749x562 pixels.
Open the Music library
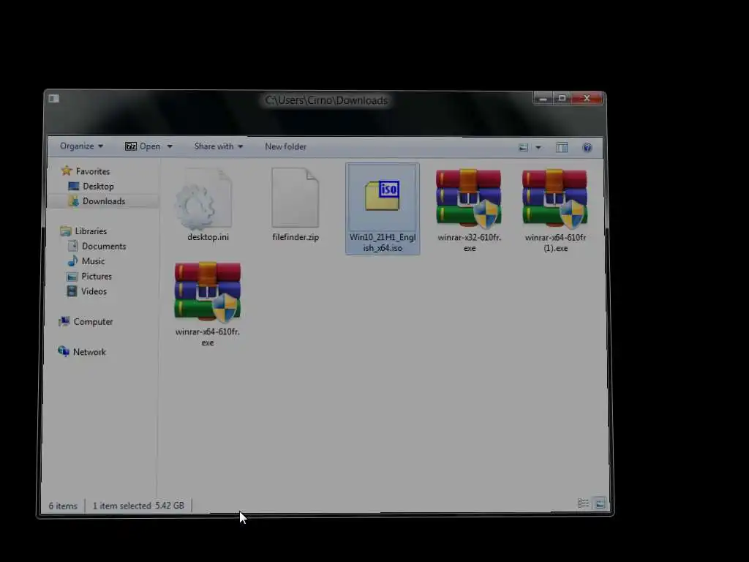(86, 261)
